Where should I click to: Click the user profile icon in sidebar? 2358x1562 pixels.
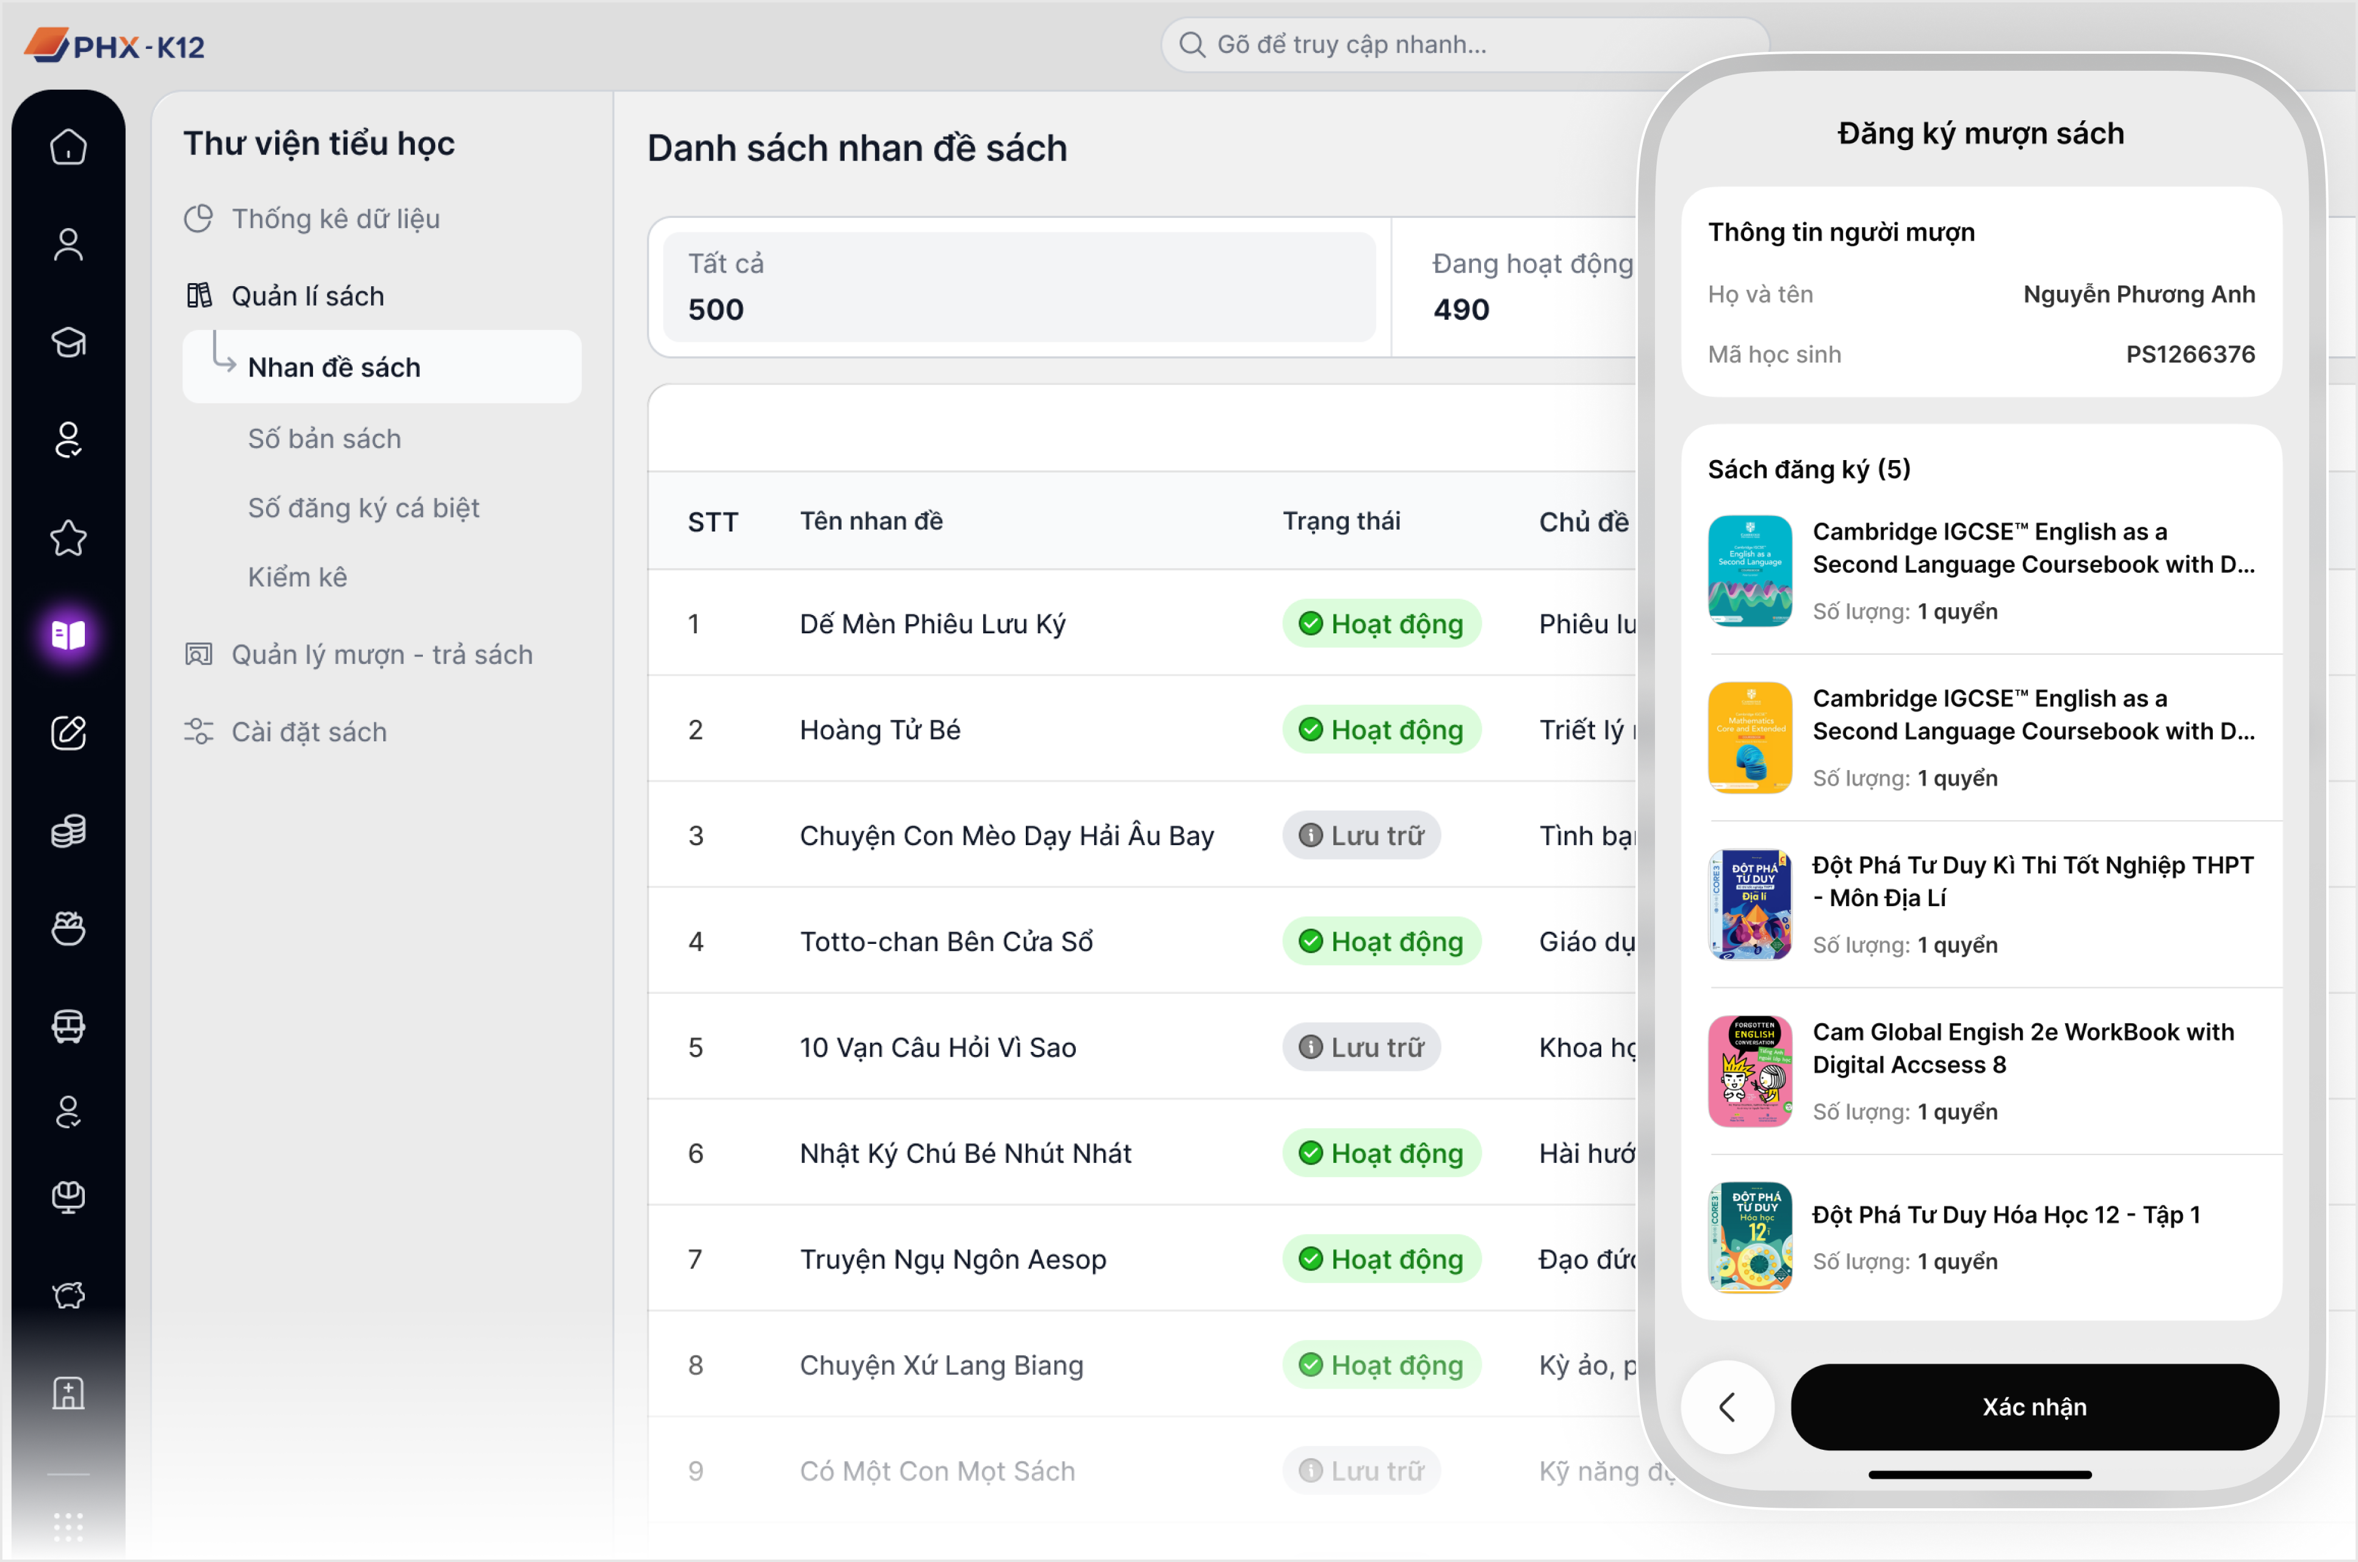tap(68, 244)
